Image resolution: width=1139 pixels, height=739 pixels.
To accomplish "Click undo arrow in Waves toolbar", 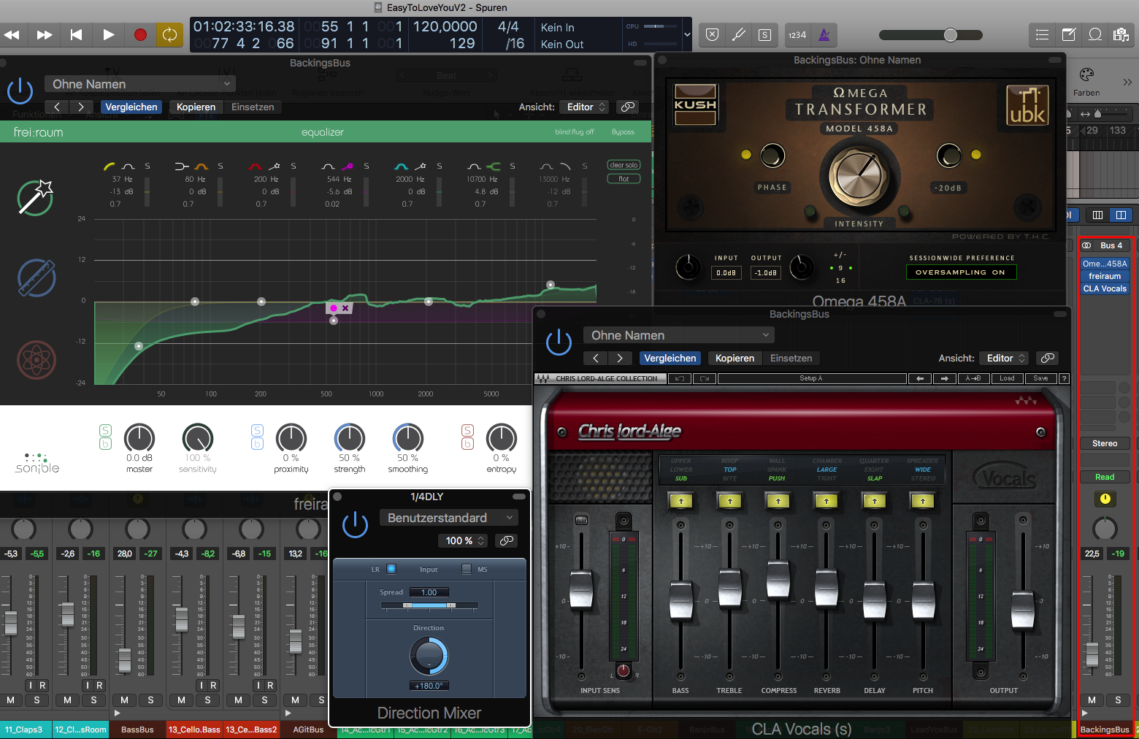I will point(679,378).
